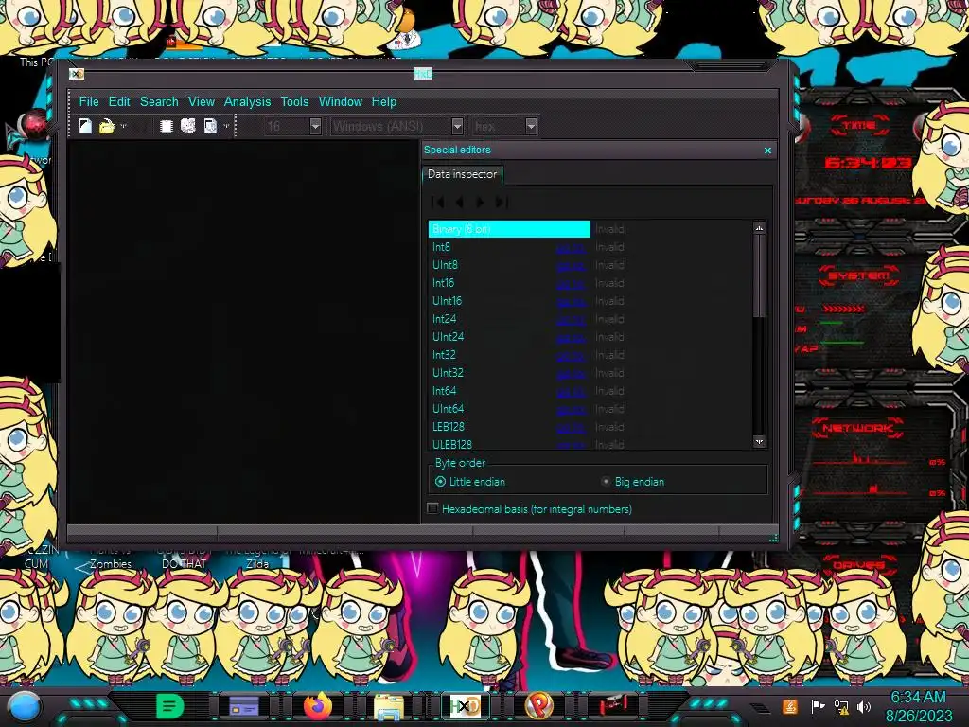The image size is (969, 727).
Task: Click the Data inspector scrollbar thumb
Action: coord(759,277)
